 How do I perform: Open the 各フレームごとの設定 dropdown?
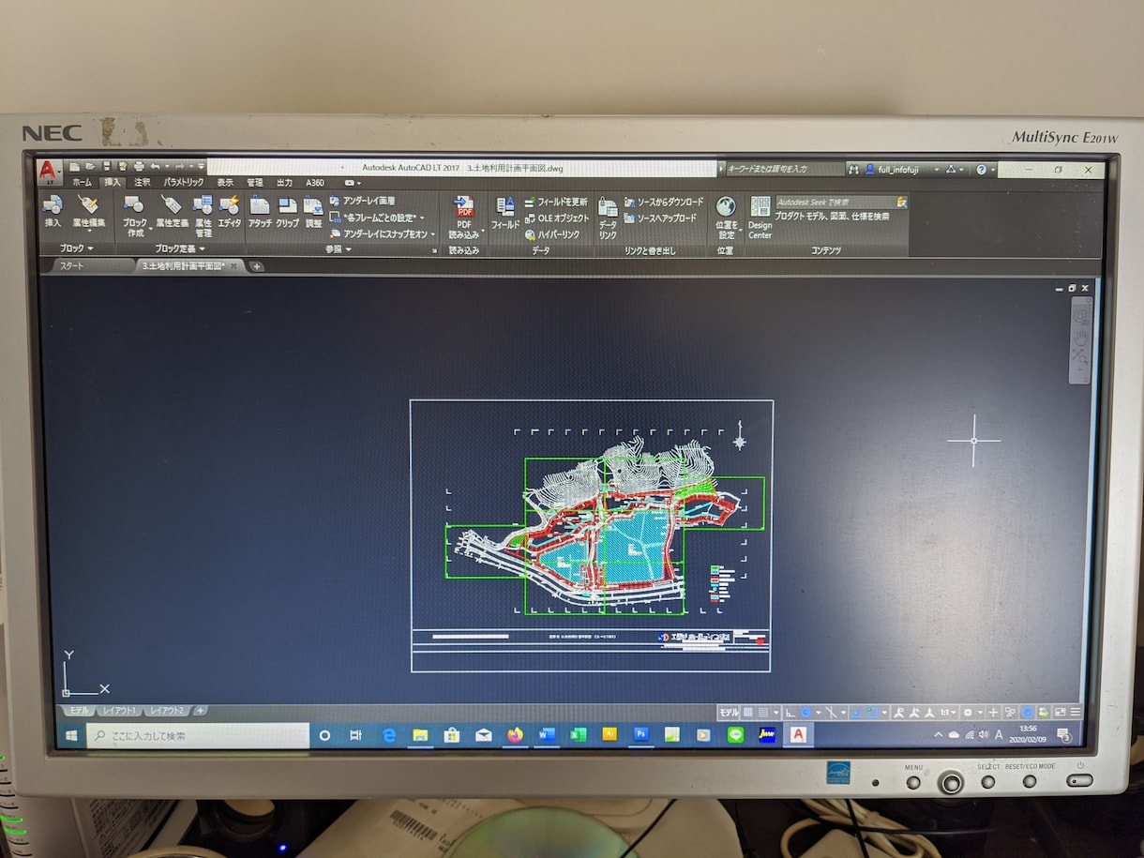pyautogui.click(x=422, y=218)
